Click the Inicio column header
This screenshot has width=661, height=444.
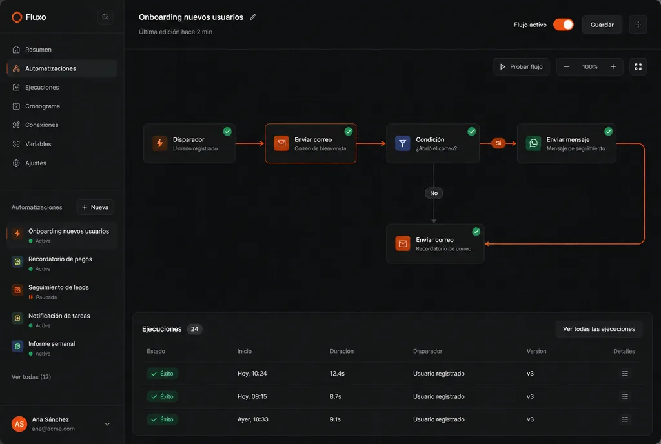(x=245, y=351)
